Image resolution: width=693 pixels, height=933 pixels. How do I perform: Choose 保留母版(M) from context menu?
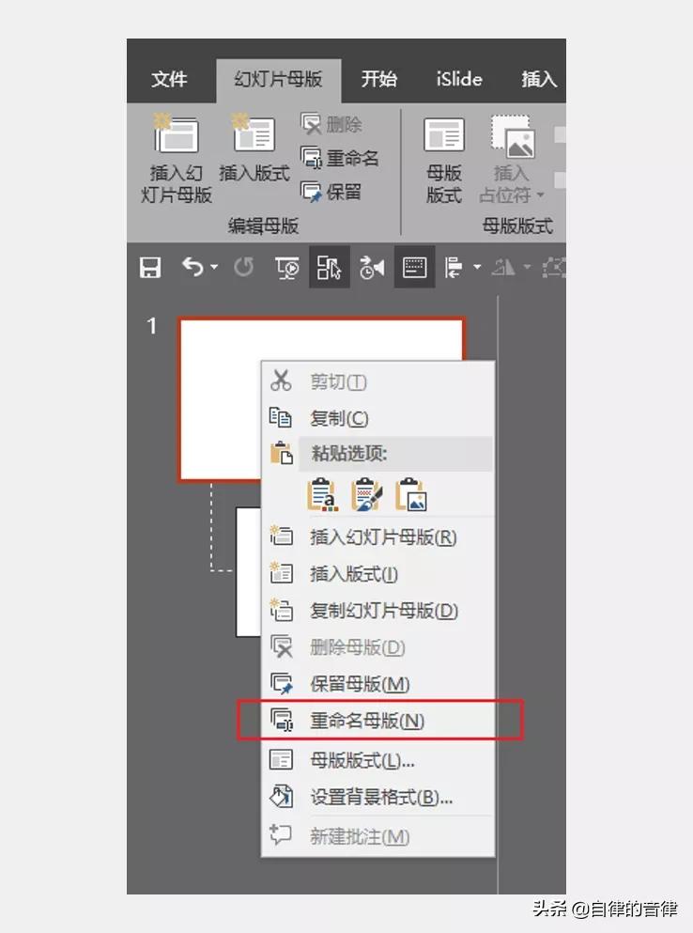coord(377,684)
